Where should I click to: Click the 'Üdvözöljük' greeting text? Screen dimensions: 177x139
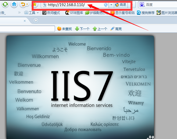(x=52, y=124)
